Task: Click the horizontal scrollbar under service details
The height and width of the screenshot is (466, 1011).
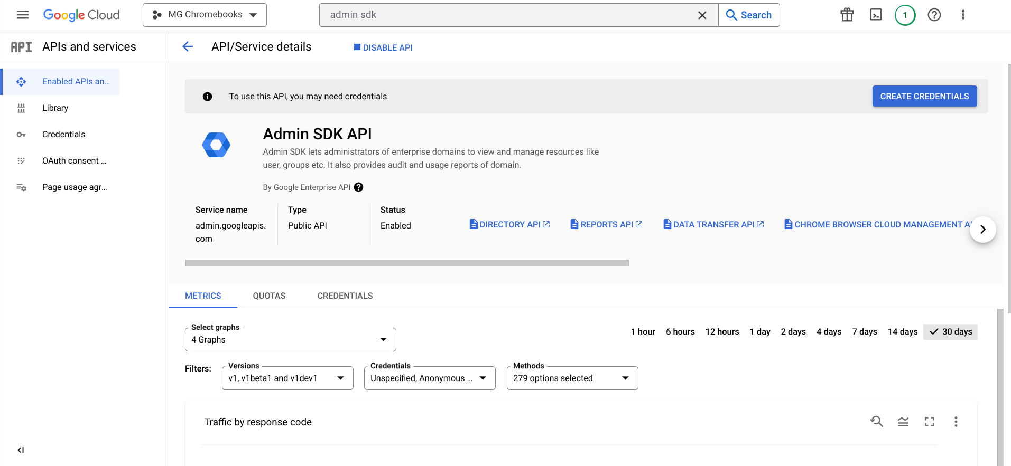Action: 407,263
